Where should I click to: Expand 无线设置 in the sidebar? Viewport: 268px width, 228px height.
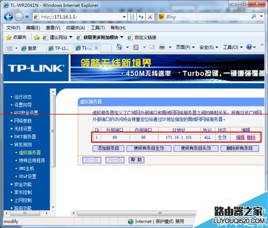(x=23, y=128)
